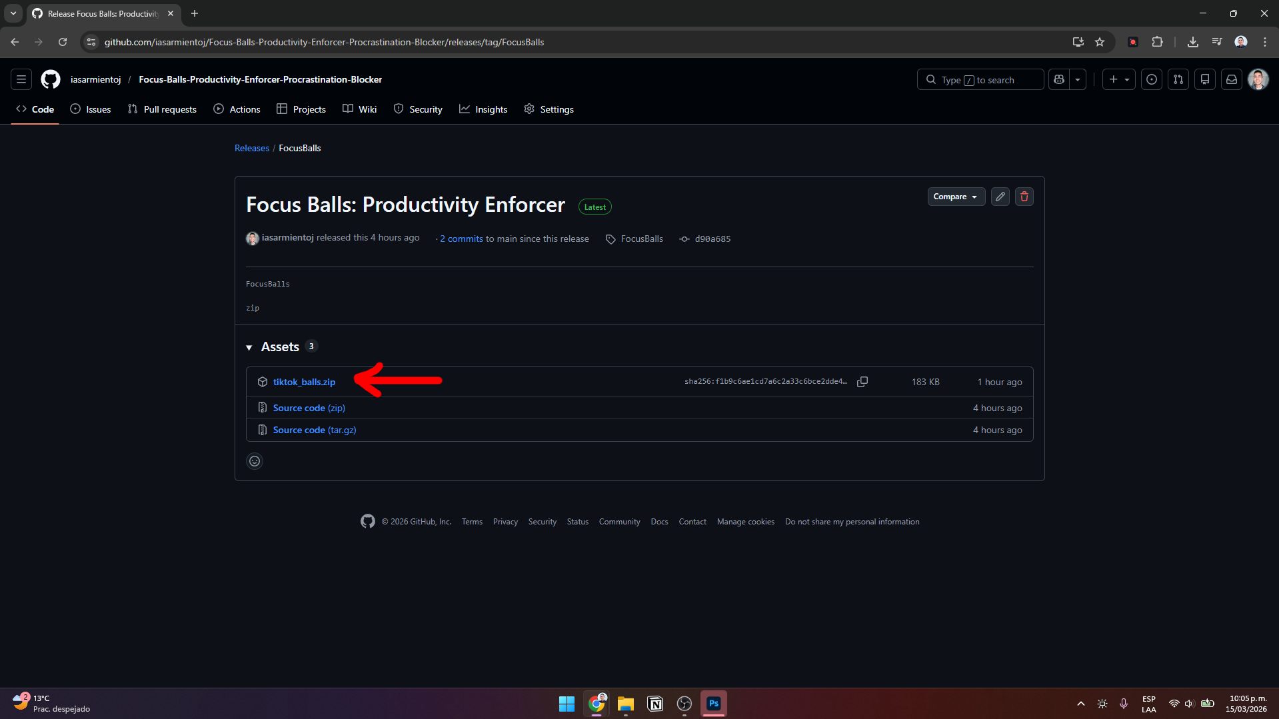
Task: Go to iasarmientoj profile link in header
Action: pos(96,79)
